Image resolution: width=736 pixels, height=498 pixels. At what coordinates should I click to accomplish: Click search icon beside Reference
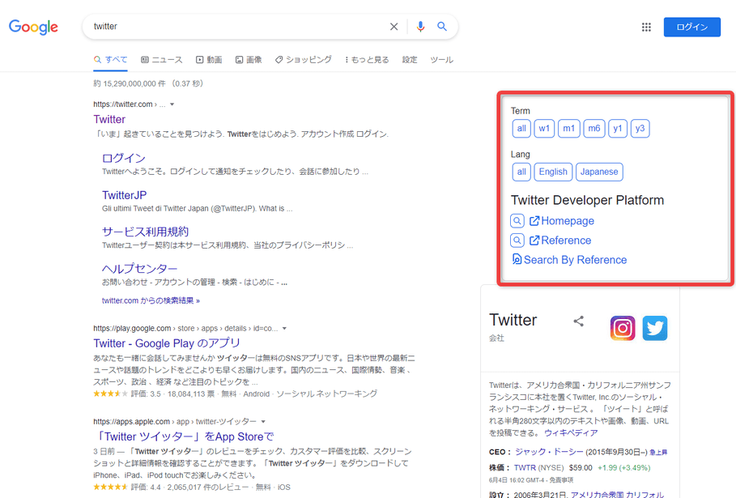point(517,240)
